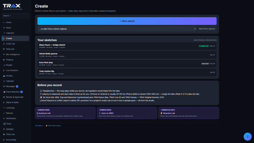This screenshot has height=143, width=254.
Task: Click the Ideas pencil icon
Action: [x=4, y=28]
